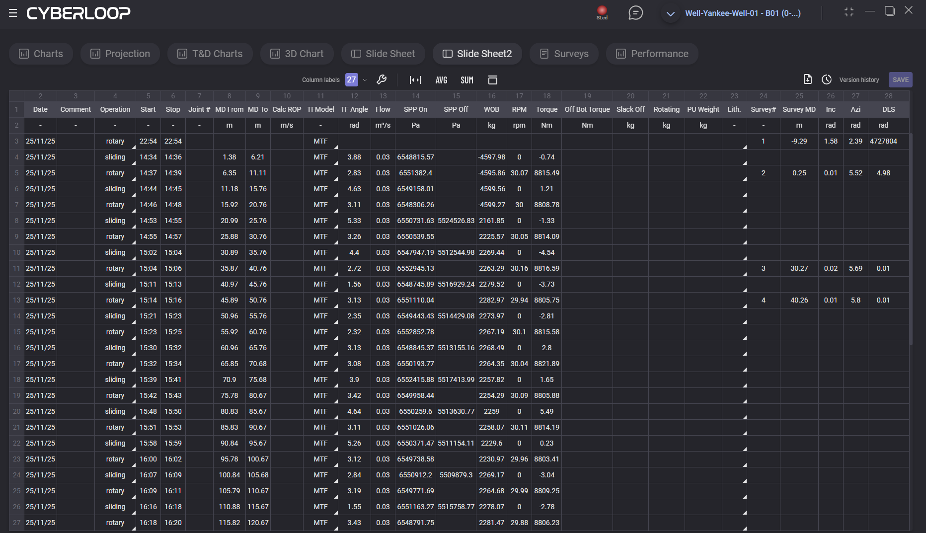
Task: Click the Well-Yankee-Well-01 link
Action: coord(743,13)
